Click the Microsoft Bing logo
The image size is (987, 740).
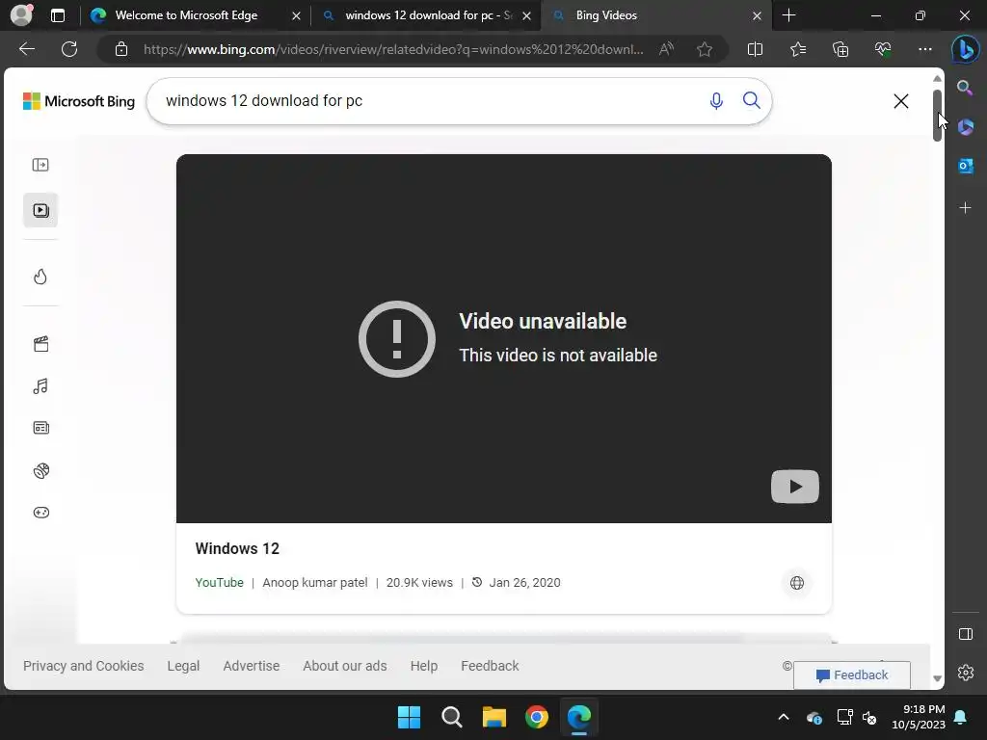pos(79,100)
